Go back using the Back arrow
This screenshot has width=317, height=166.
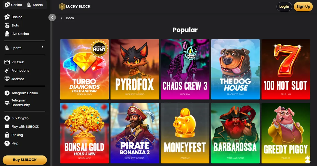(62, 18)
